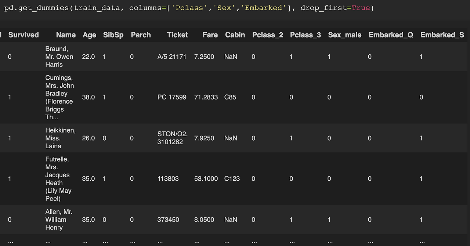470x246 pixels.
Task: Select the Sex_male column header
Action: coord(345,35)
